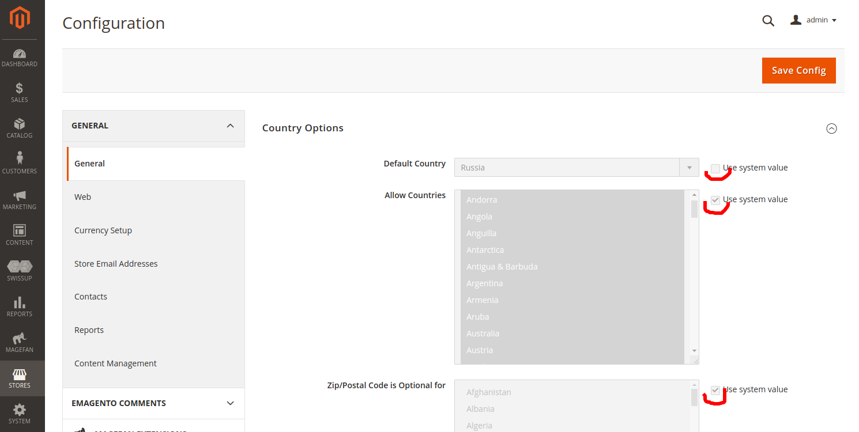Click the Save Config button

(x=798, y=70)
